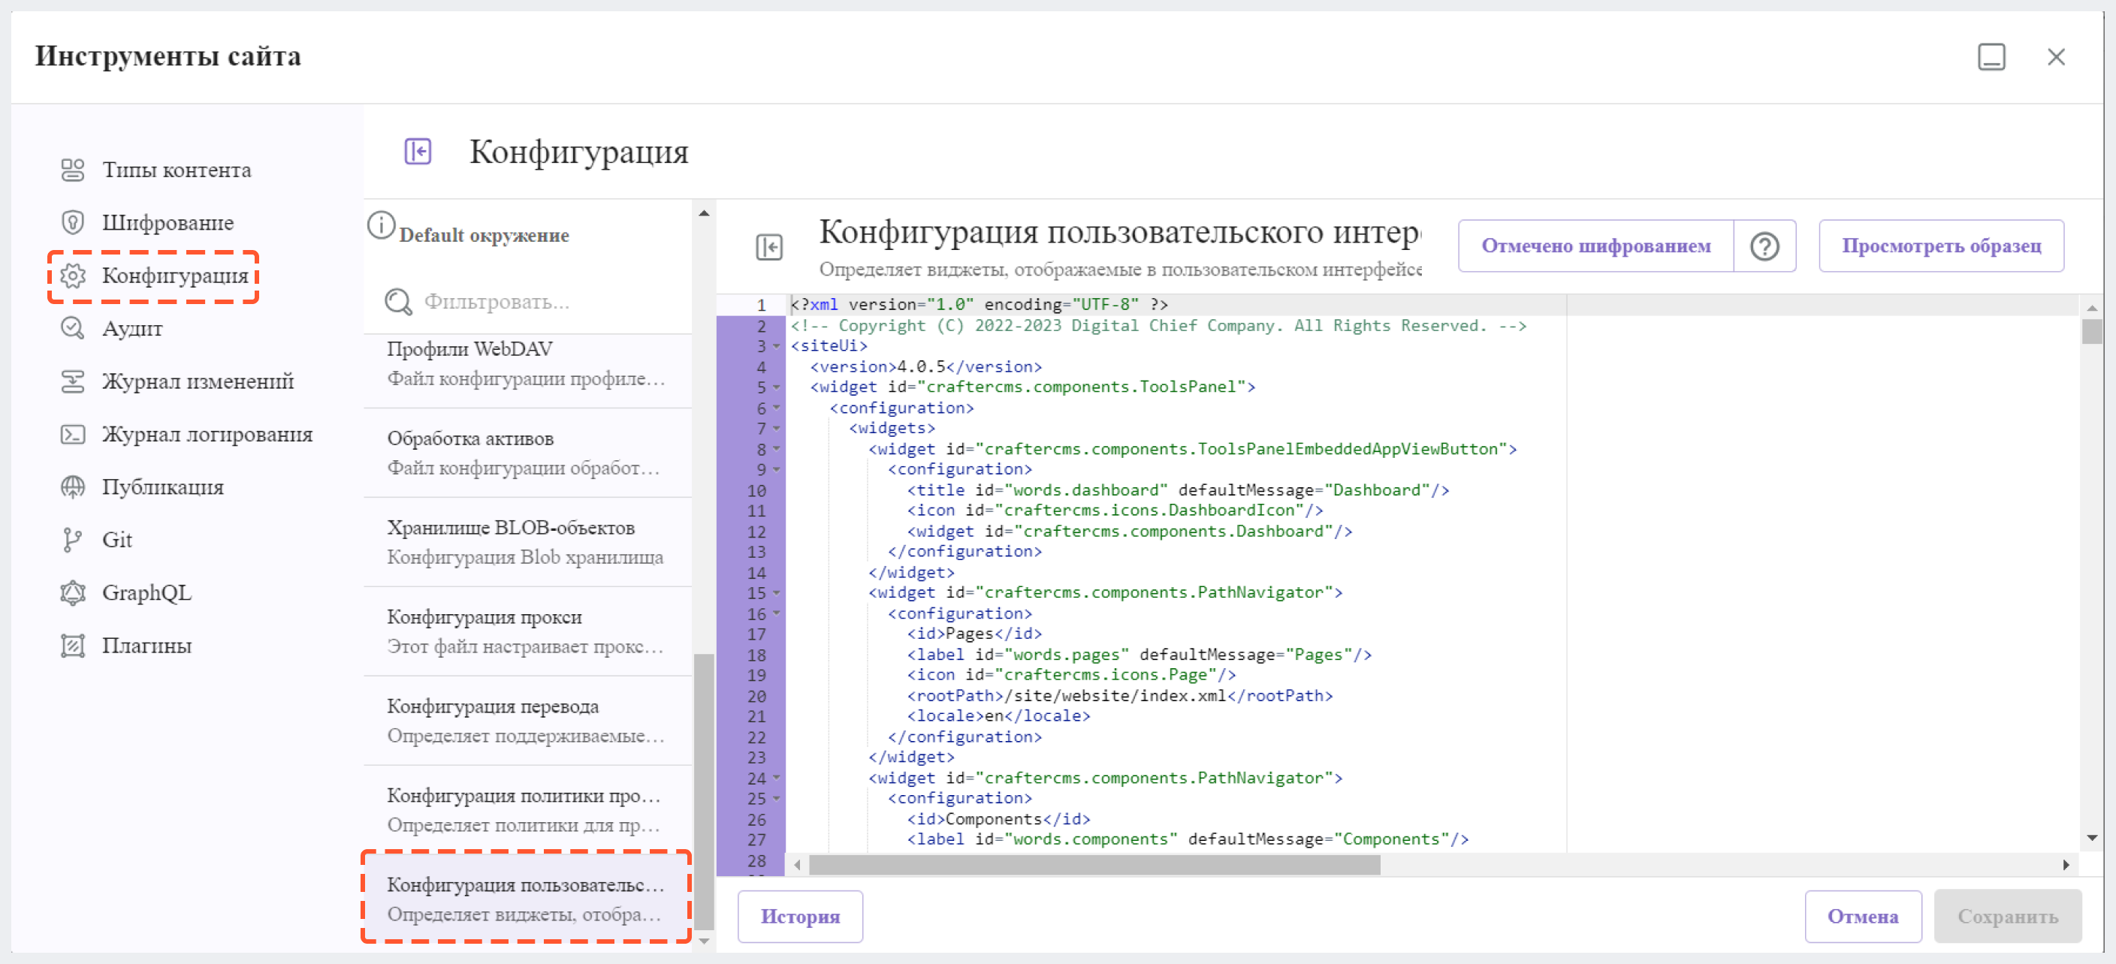This screenshot has height=964, width=2116.
Task: Fold code at line 8 widget
Action: pos(776,449)
